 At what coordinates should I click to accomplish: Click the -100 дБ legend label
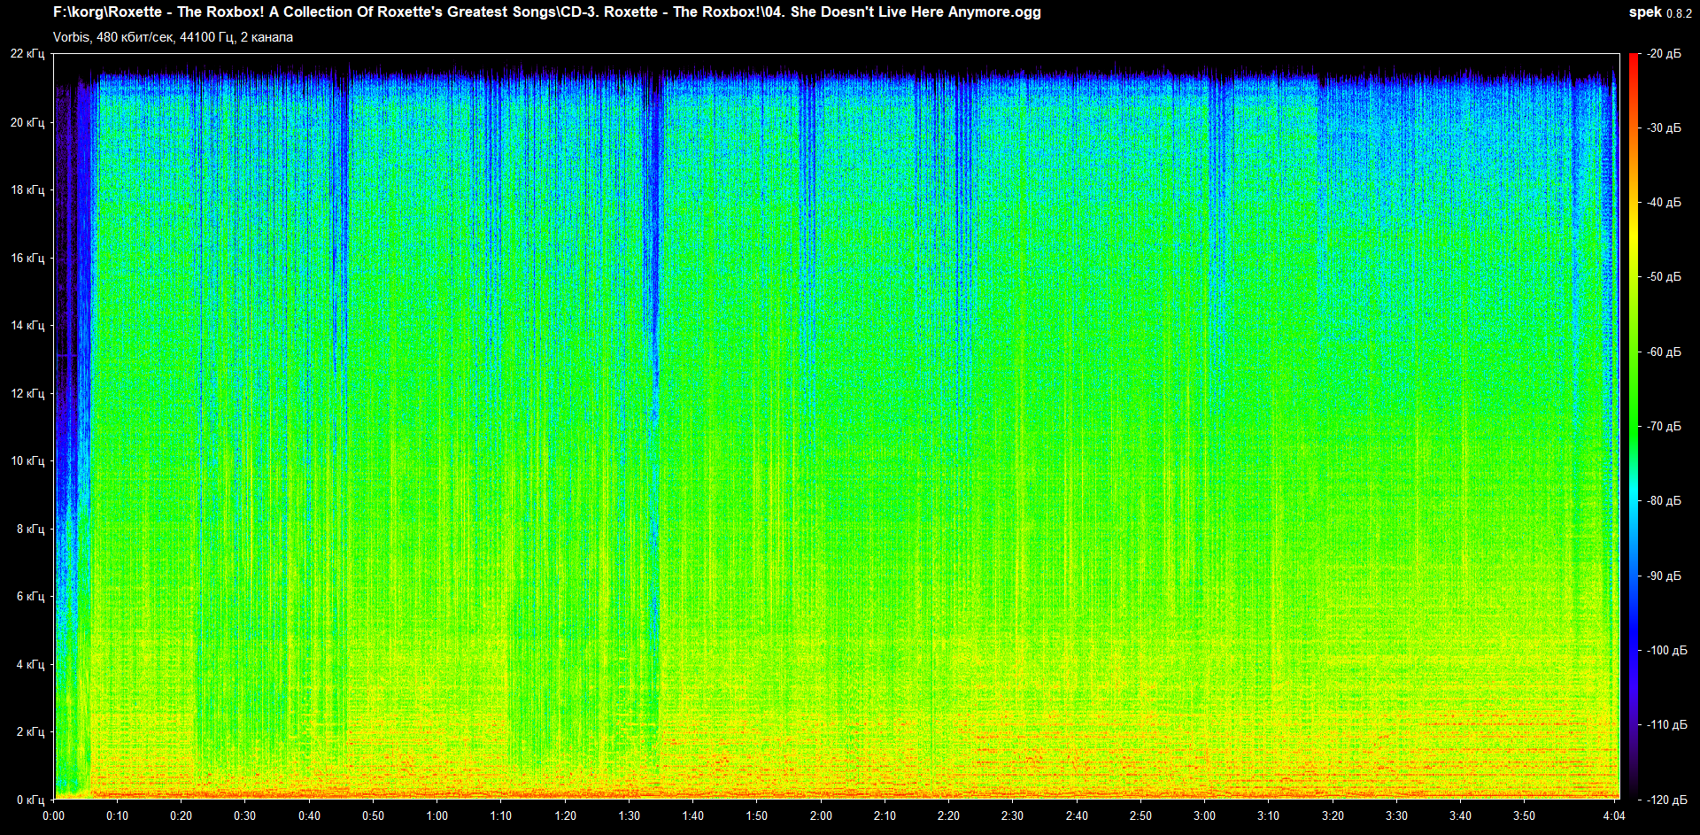tap(1665, 650)
